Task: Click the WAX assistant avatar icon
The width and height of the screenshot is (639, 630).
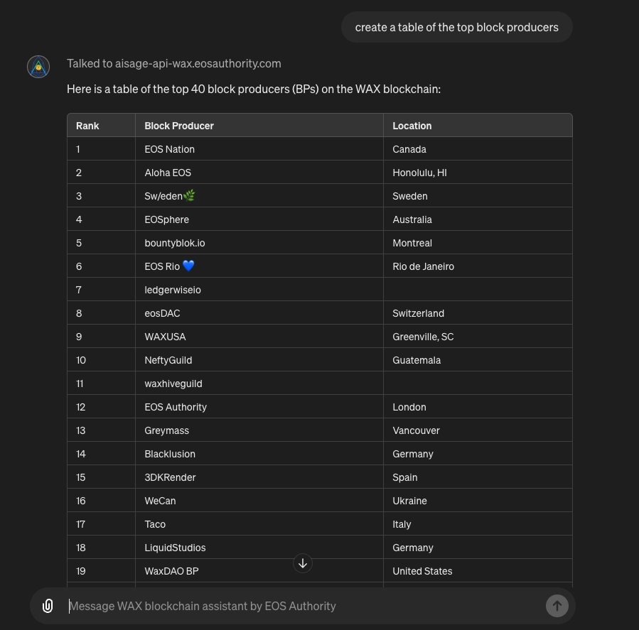Action: pyautogui.click(x=38, y=67)
